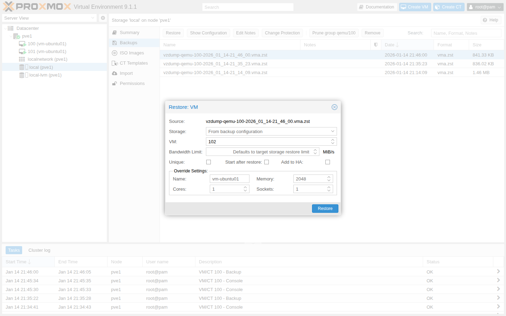Screen dimensions: 506x316
Task: Open the CT Templates section
Action: click(134, 63)
